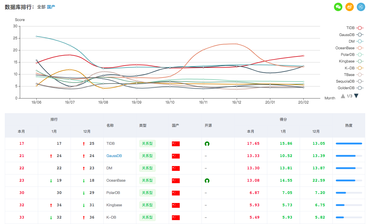373x224 pixels.
Task: Switch to the 全部 ranking tab
Action: [41, 7]
